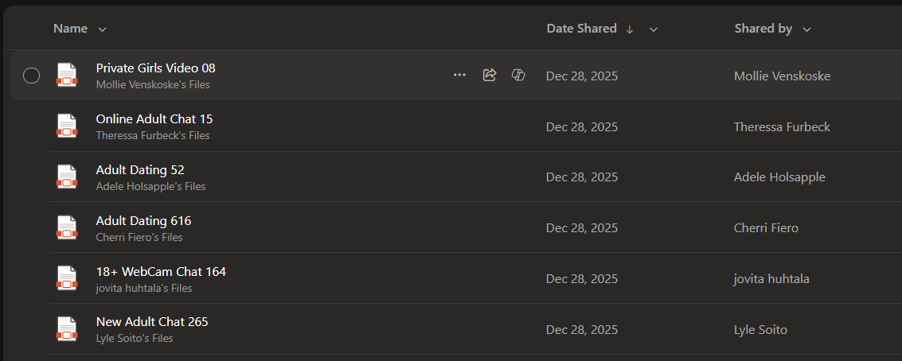Open more actions ellipsis for first file
The width and height of the screenshot is (902, 361).
(459, 75)
